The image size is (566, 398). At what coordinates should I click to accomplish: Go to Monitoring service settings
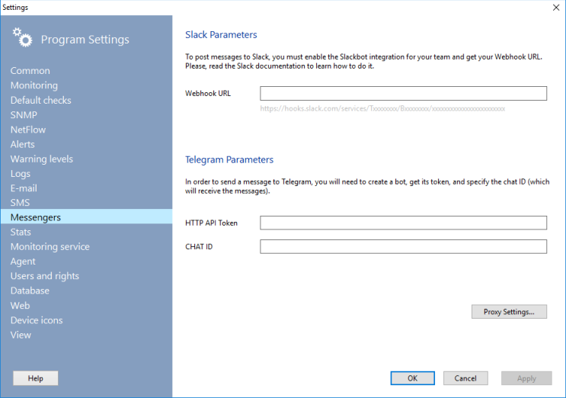50,247
